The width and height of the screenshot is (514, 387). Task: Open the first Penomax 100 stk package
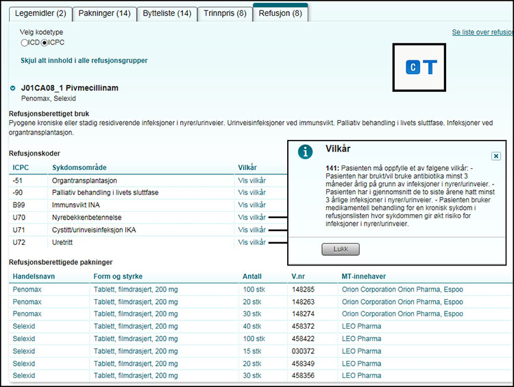(x=29, y=290)
